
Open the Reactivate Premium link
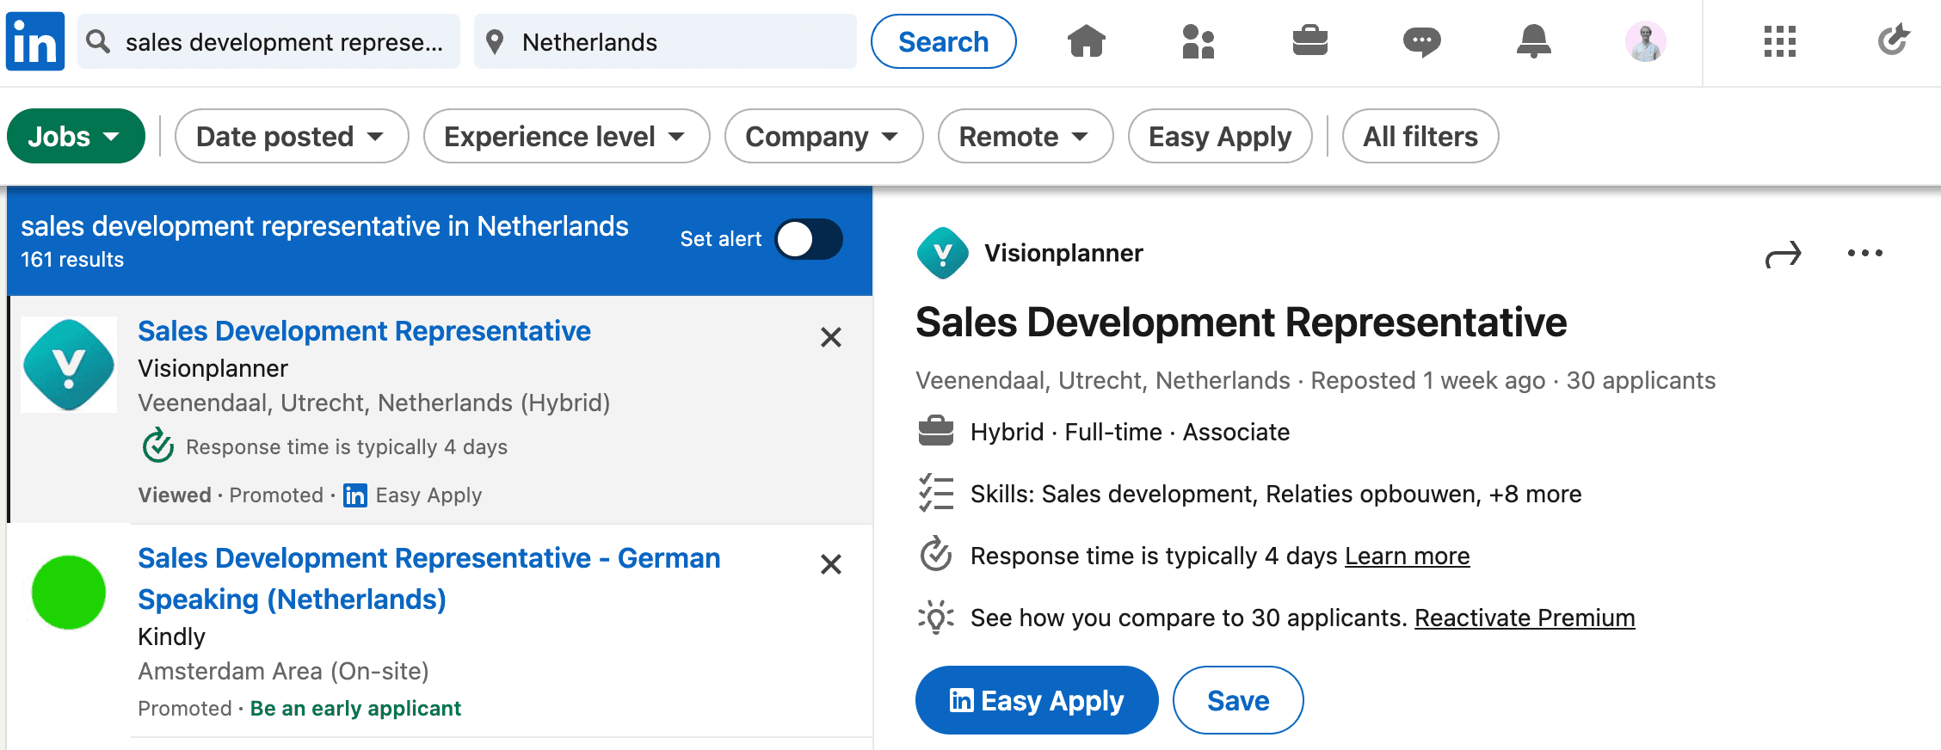[1525, 618]
